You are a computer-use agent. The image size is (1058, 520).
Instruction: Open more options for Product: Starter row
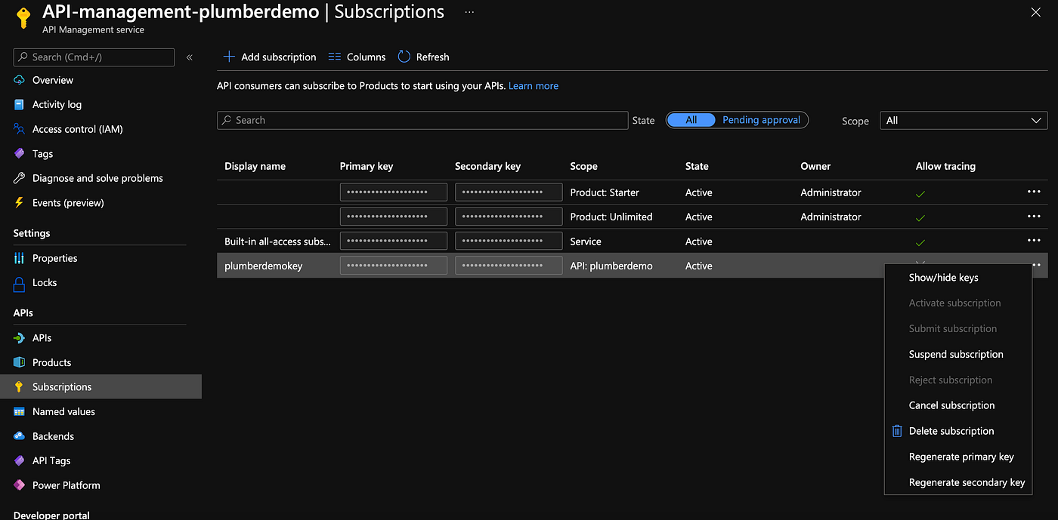coord(1034,192)
